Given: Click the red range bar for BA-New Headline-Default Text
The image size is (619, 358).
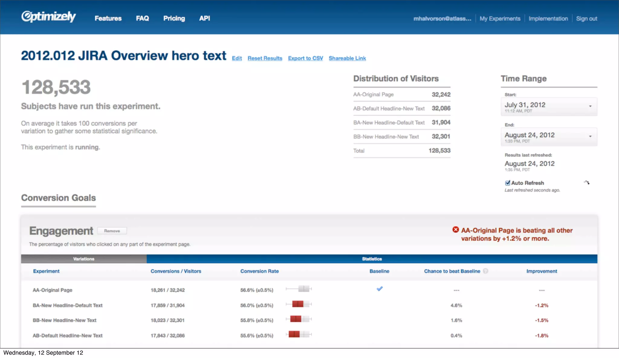Looking at the screenshot, I should [x=298, y=304].
